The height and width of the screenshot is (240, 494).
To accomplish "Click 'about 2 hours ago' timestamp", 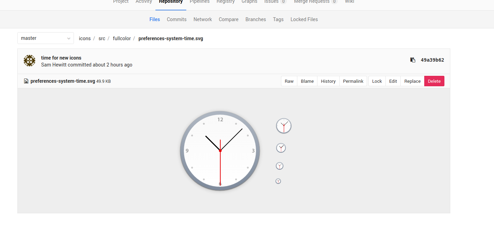I will pyautogui.click(x=112, y=65).
